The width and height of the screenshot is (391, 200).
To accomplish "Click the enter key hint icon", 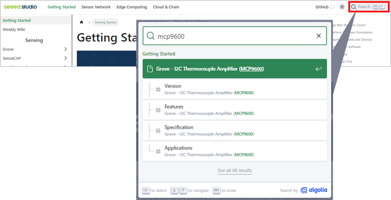I will pos(146,190).
